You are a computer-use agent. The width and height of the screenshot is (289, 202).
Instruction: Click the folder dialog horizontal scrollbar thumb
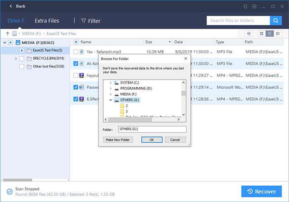tap(130, 120)
